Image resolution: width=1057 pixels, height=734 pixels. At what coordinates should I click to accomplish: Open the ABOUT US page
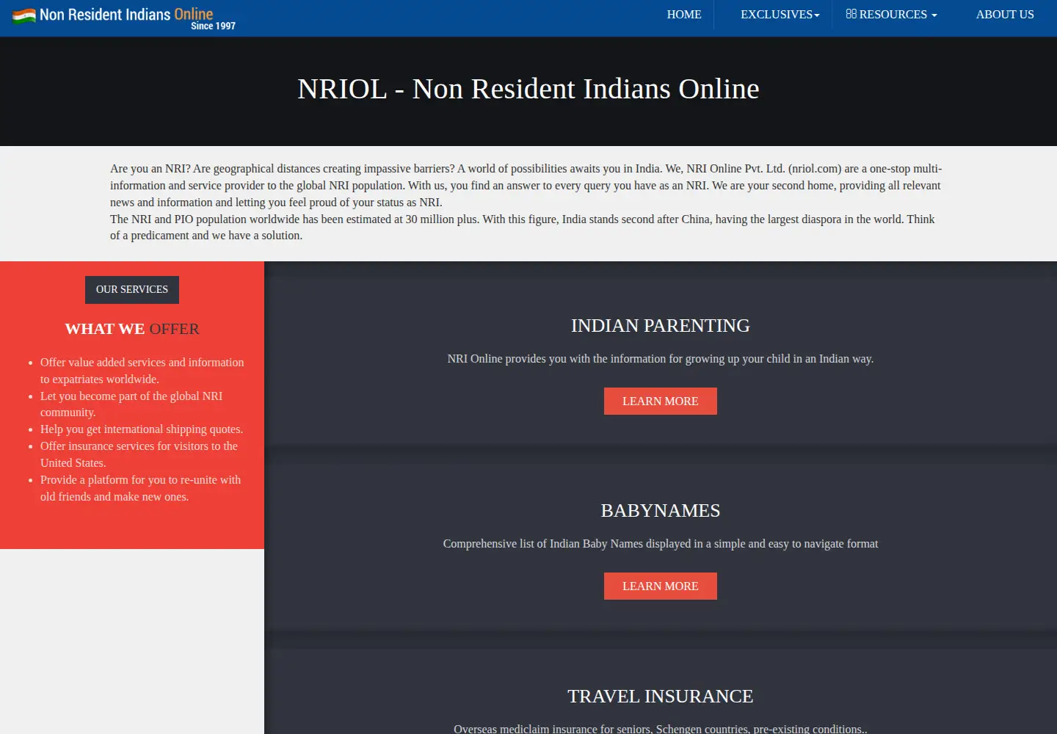[x=1005, y=15]
